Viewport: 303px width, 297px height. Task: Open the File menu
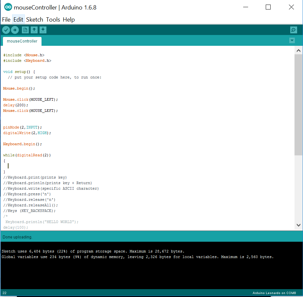tap(6, 20)
